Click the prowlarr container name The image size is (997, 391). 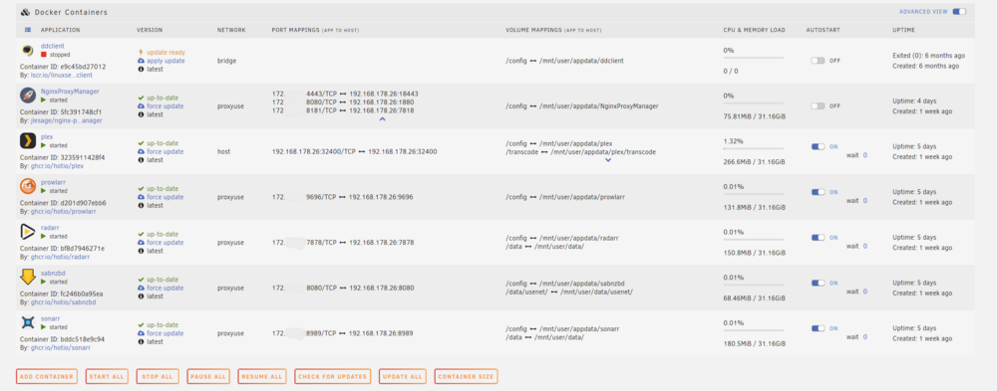(53, 182)
